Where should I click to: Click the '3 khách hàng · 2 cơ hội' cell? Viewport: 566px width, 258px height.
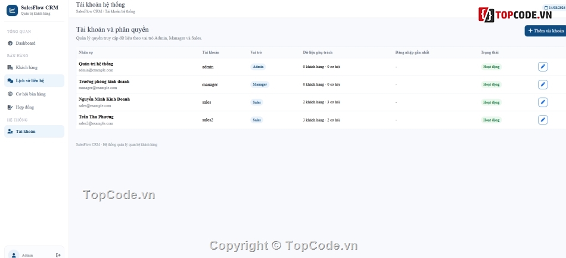coord(321,120)
